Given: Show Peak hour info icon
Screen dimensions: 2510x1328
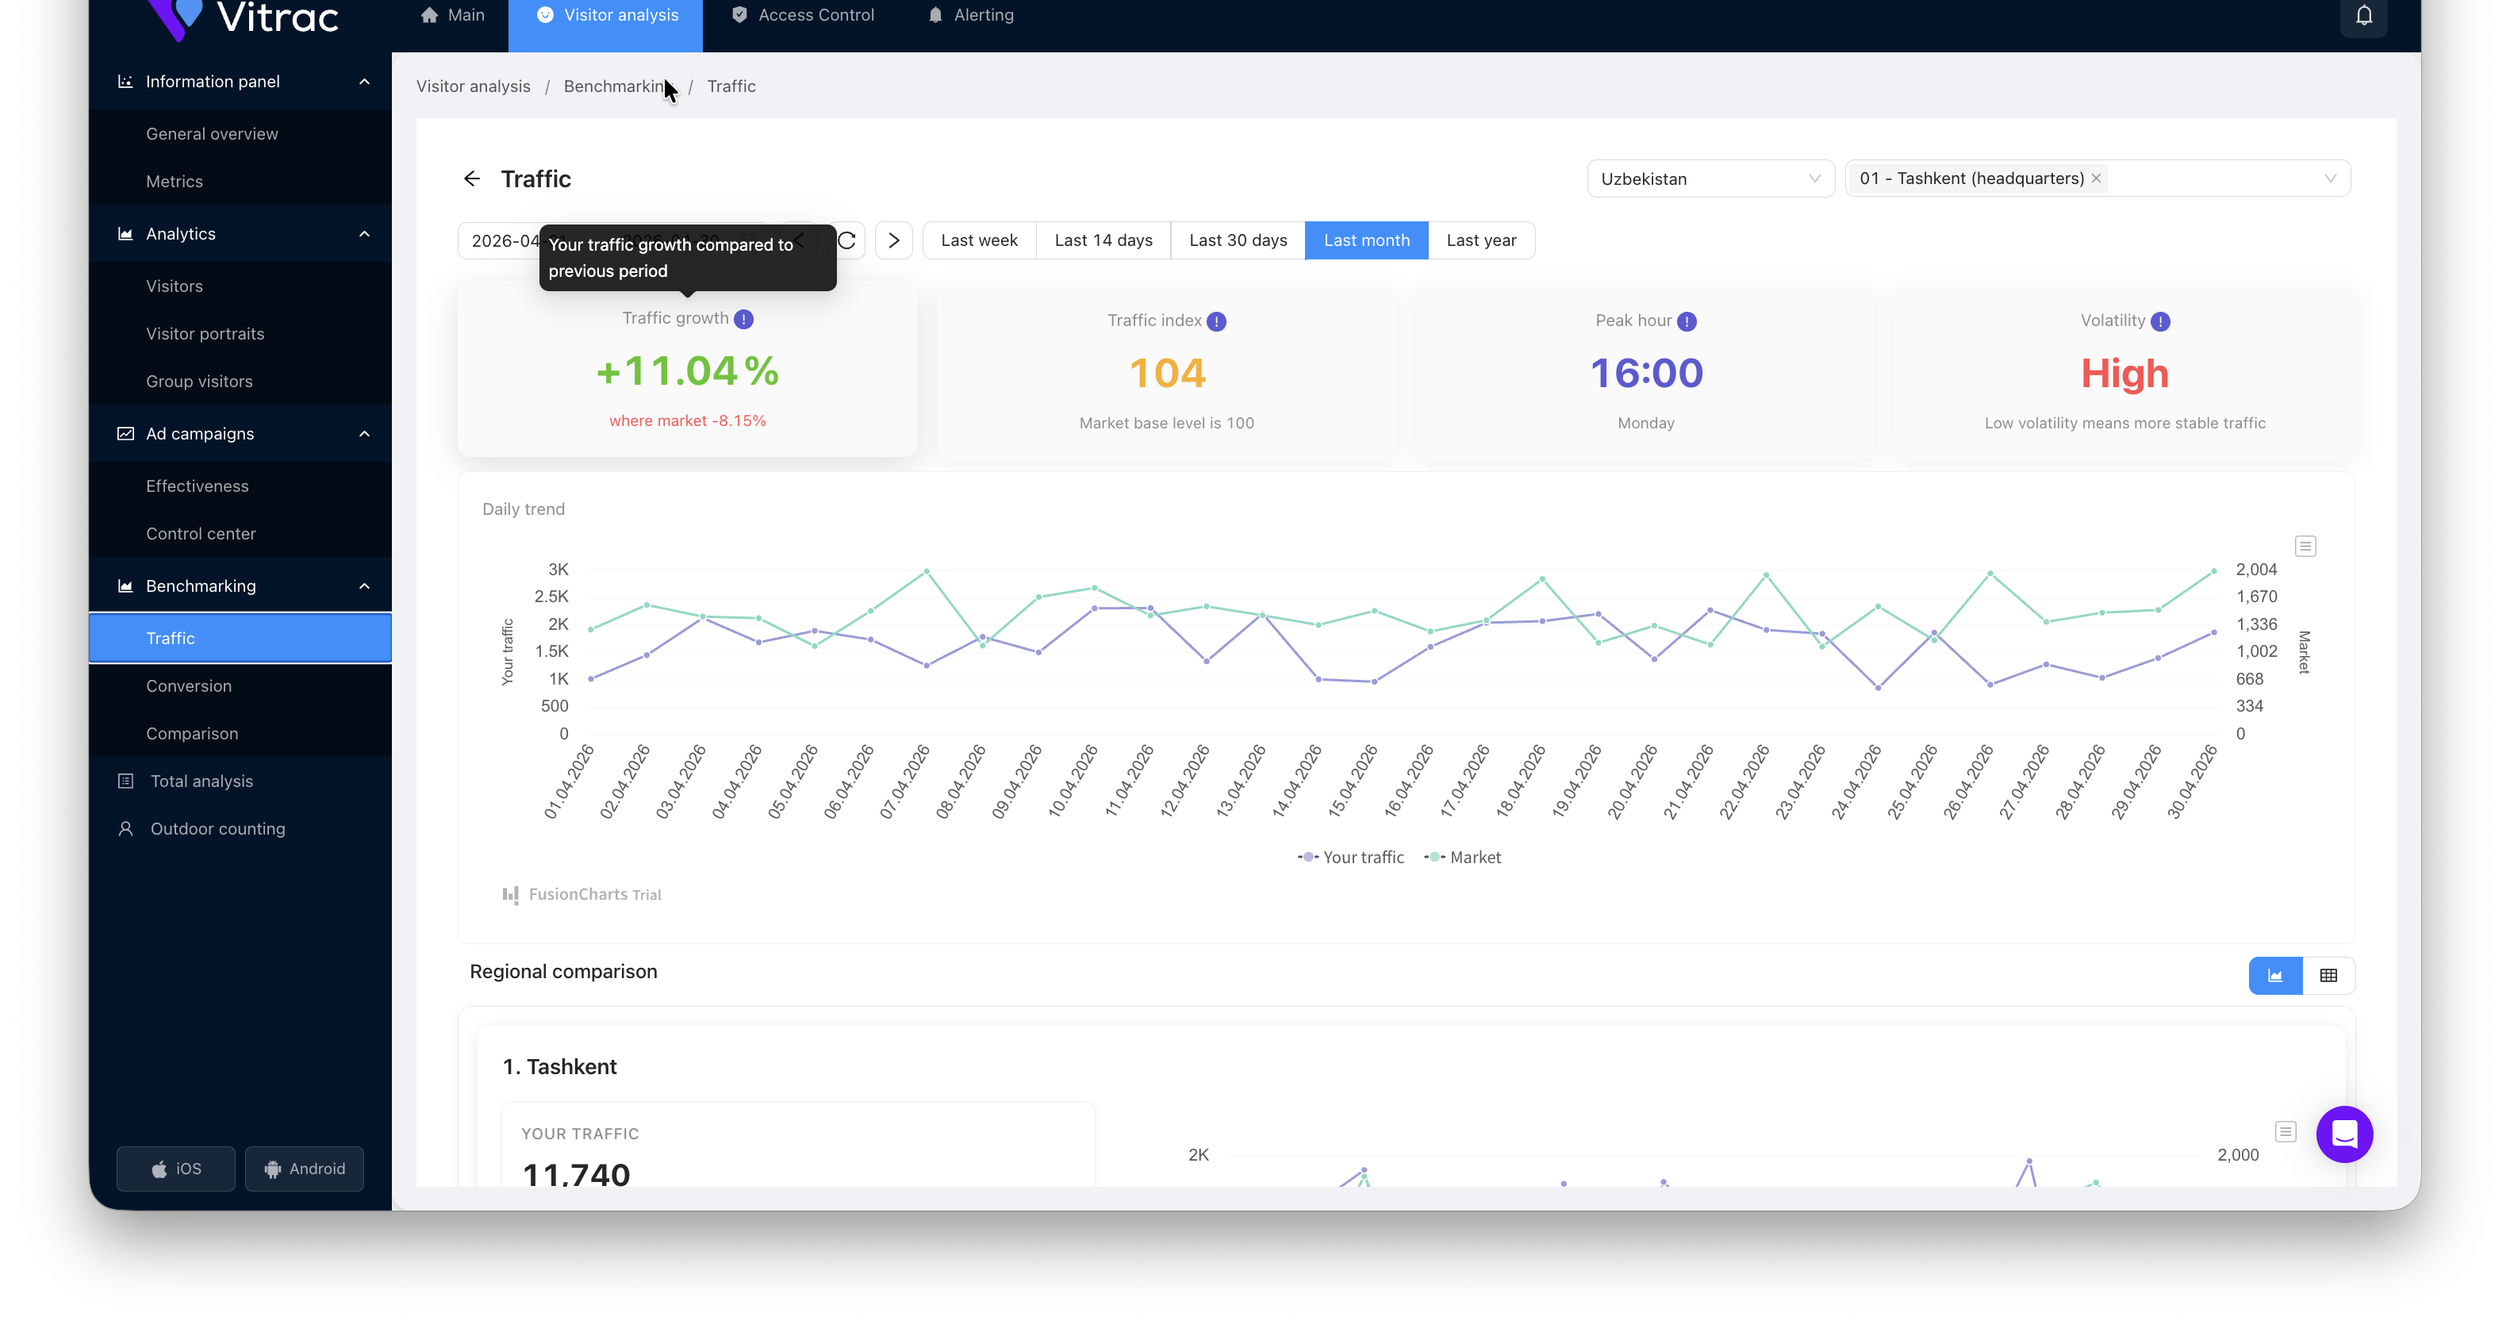Looking at the screenshot, I should click(x=1687, y=320).
